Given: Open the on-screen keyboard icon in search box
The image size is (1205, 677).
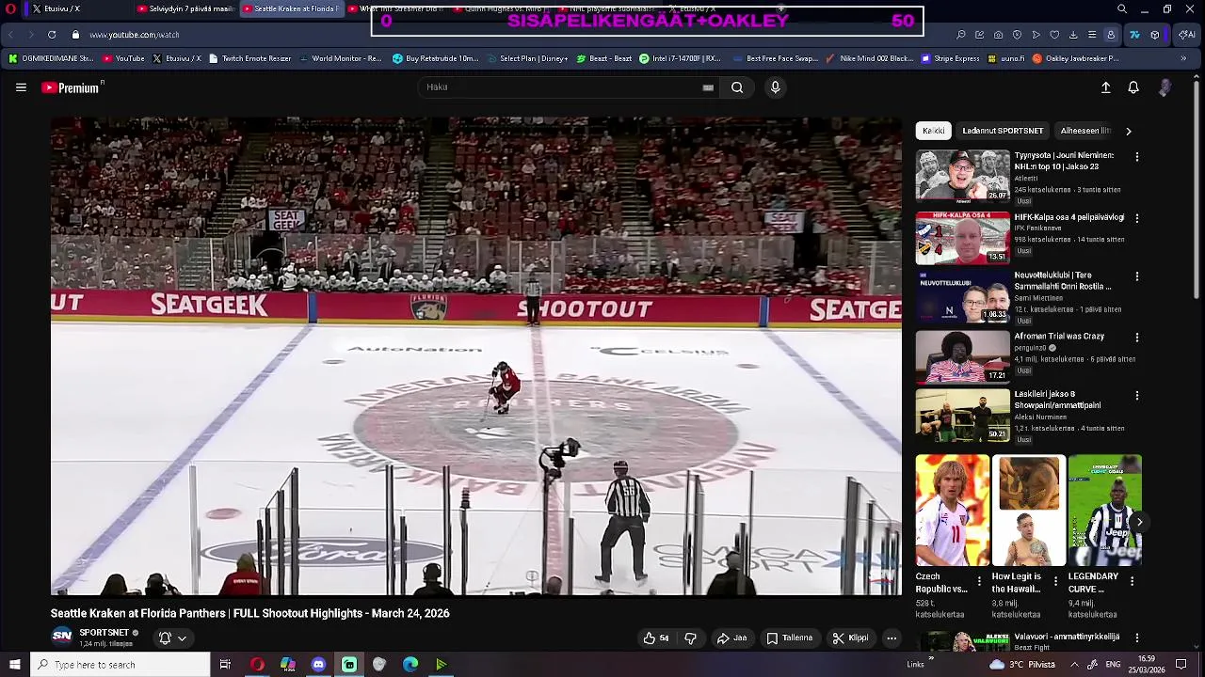Looking at the screenshot, I should coord(708,87).
